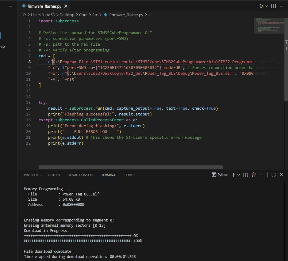288x261 pixels.
Task: Click 'import subprocess' on line 1
Action: click(59, 21)
